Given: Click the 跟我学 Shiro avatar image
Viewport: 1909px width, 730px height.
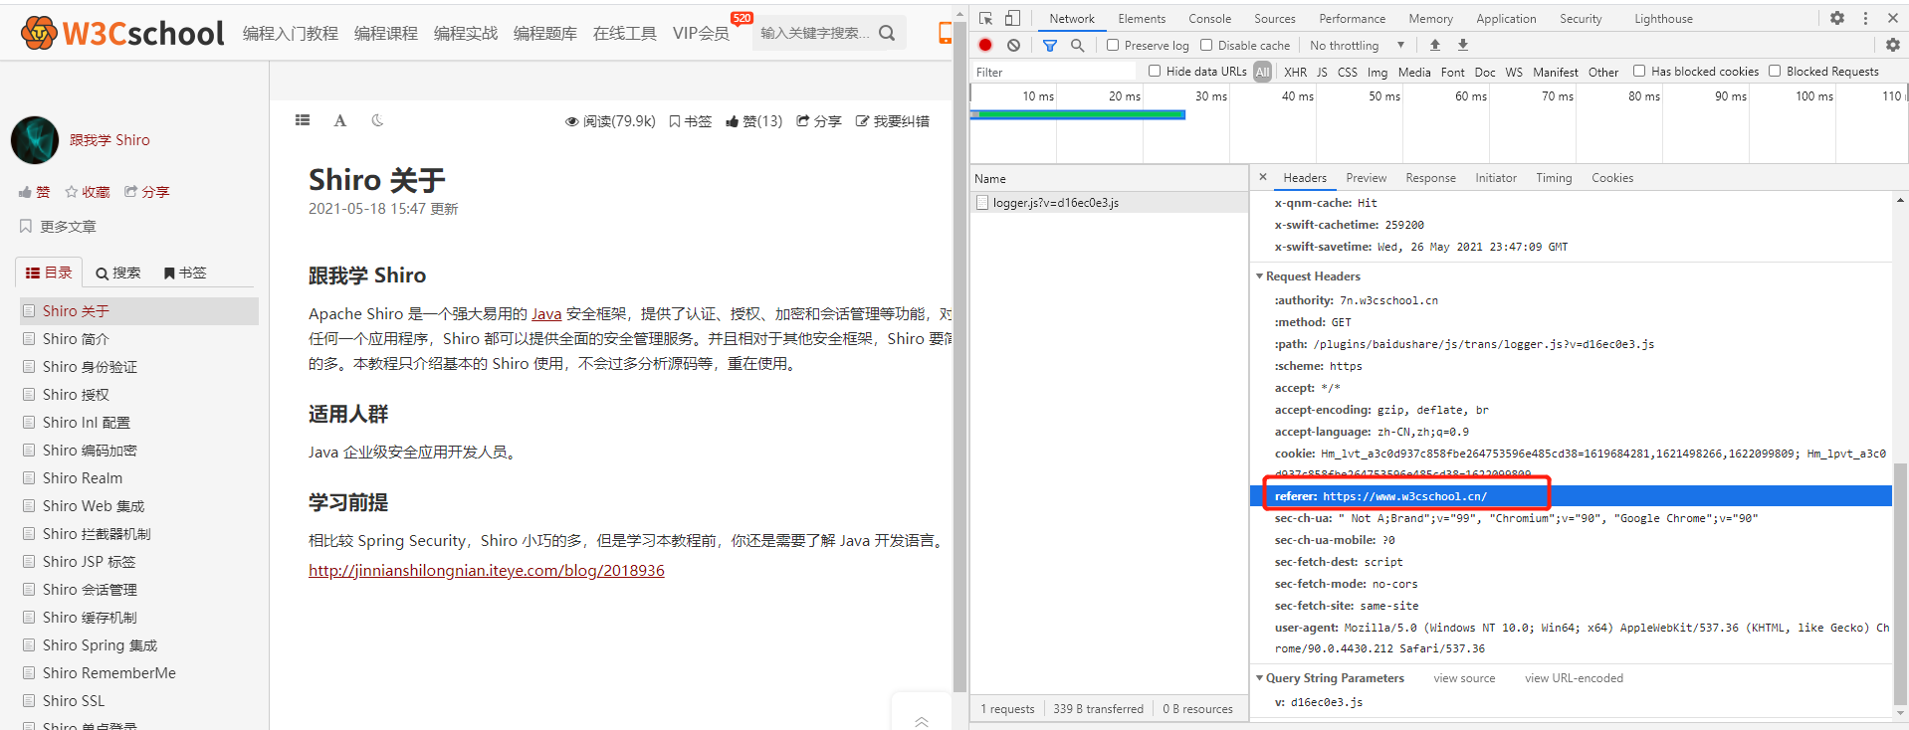Looking at the screenshot, I should pos(35,140).
